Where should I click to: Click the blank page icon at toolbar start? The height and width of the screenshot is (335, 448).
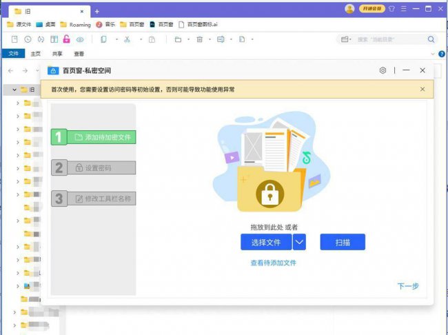tap(14, 39)
